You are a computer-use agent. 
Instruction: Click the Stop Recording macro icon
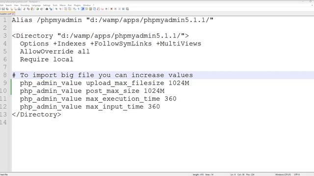pos(115,9)
